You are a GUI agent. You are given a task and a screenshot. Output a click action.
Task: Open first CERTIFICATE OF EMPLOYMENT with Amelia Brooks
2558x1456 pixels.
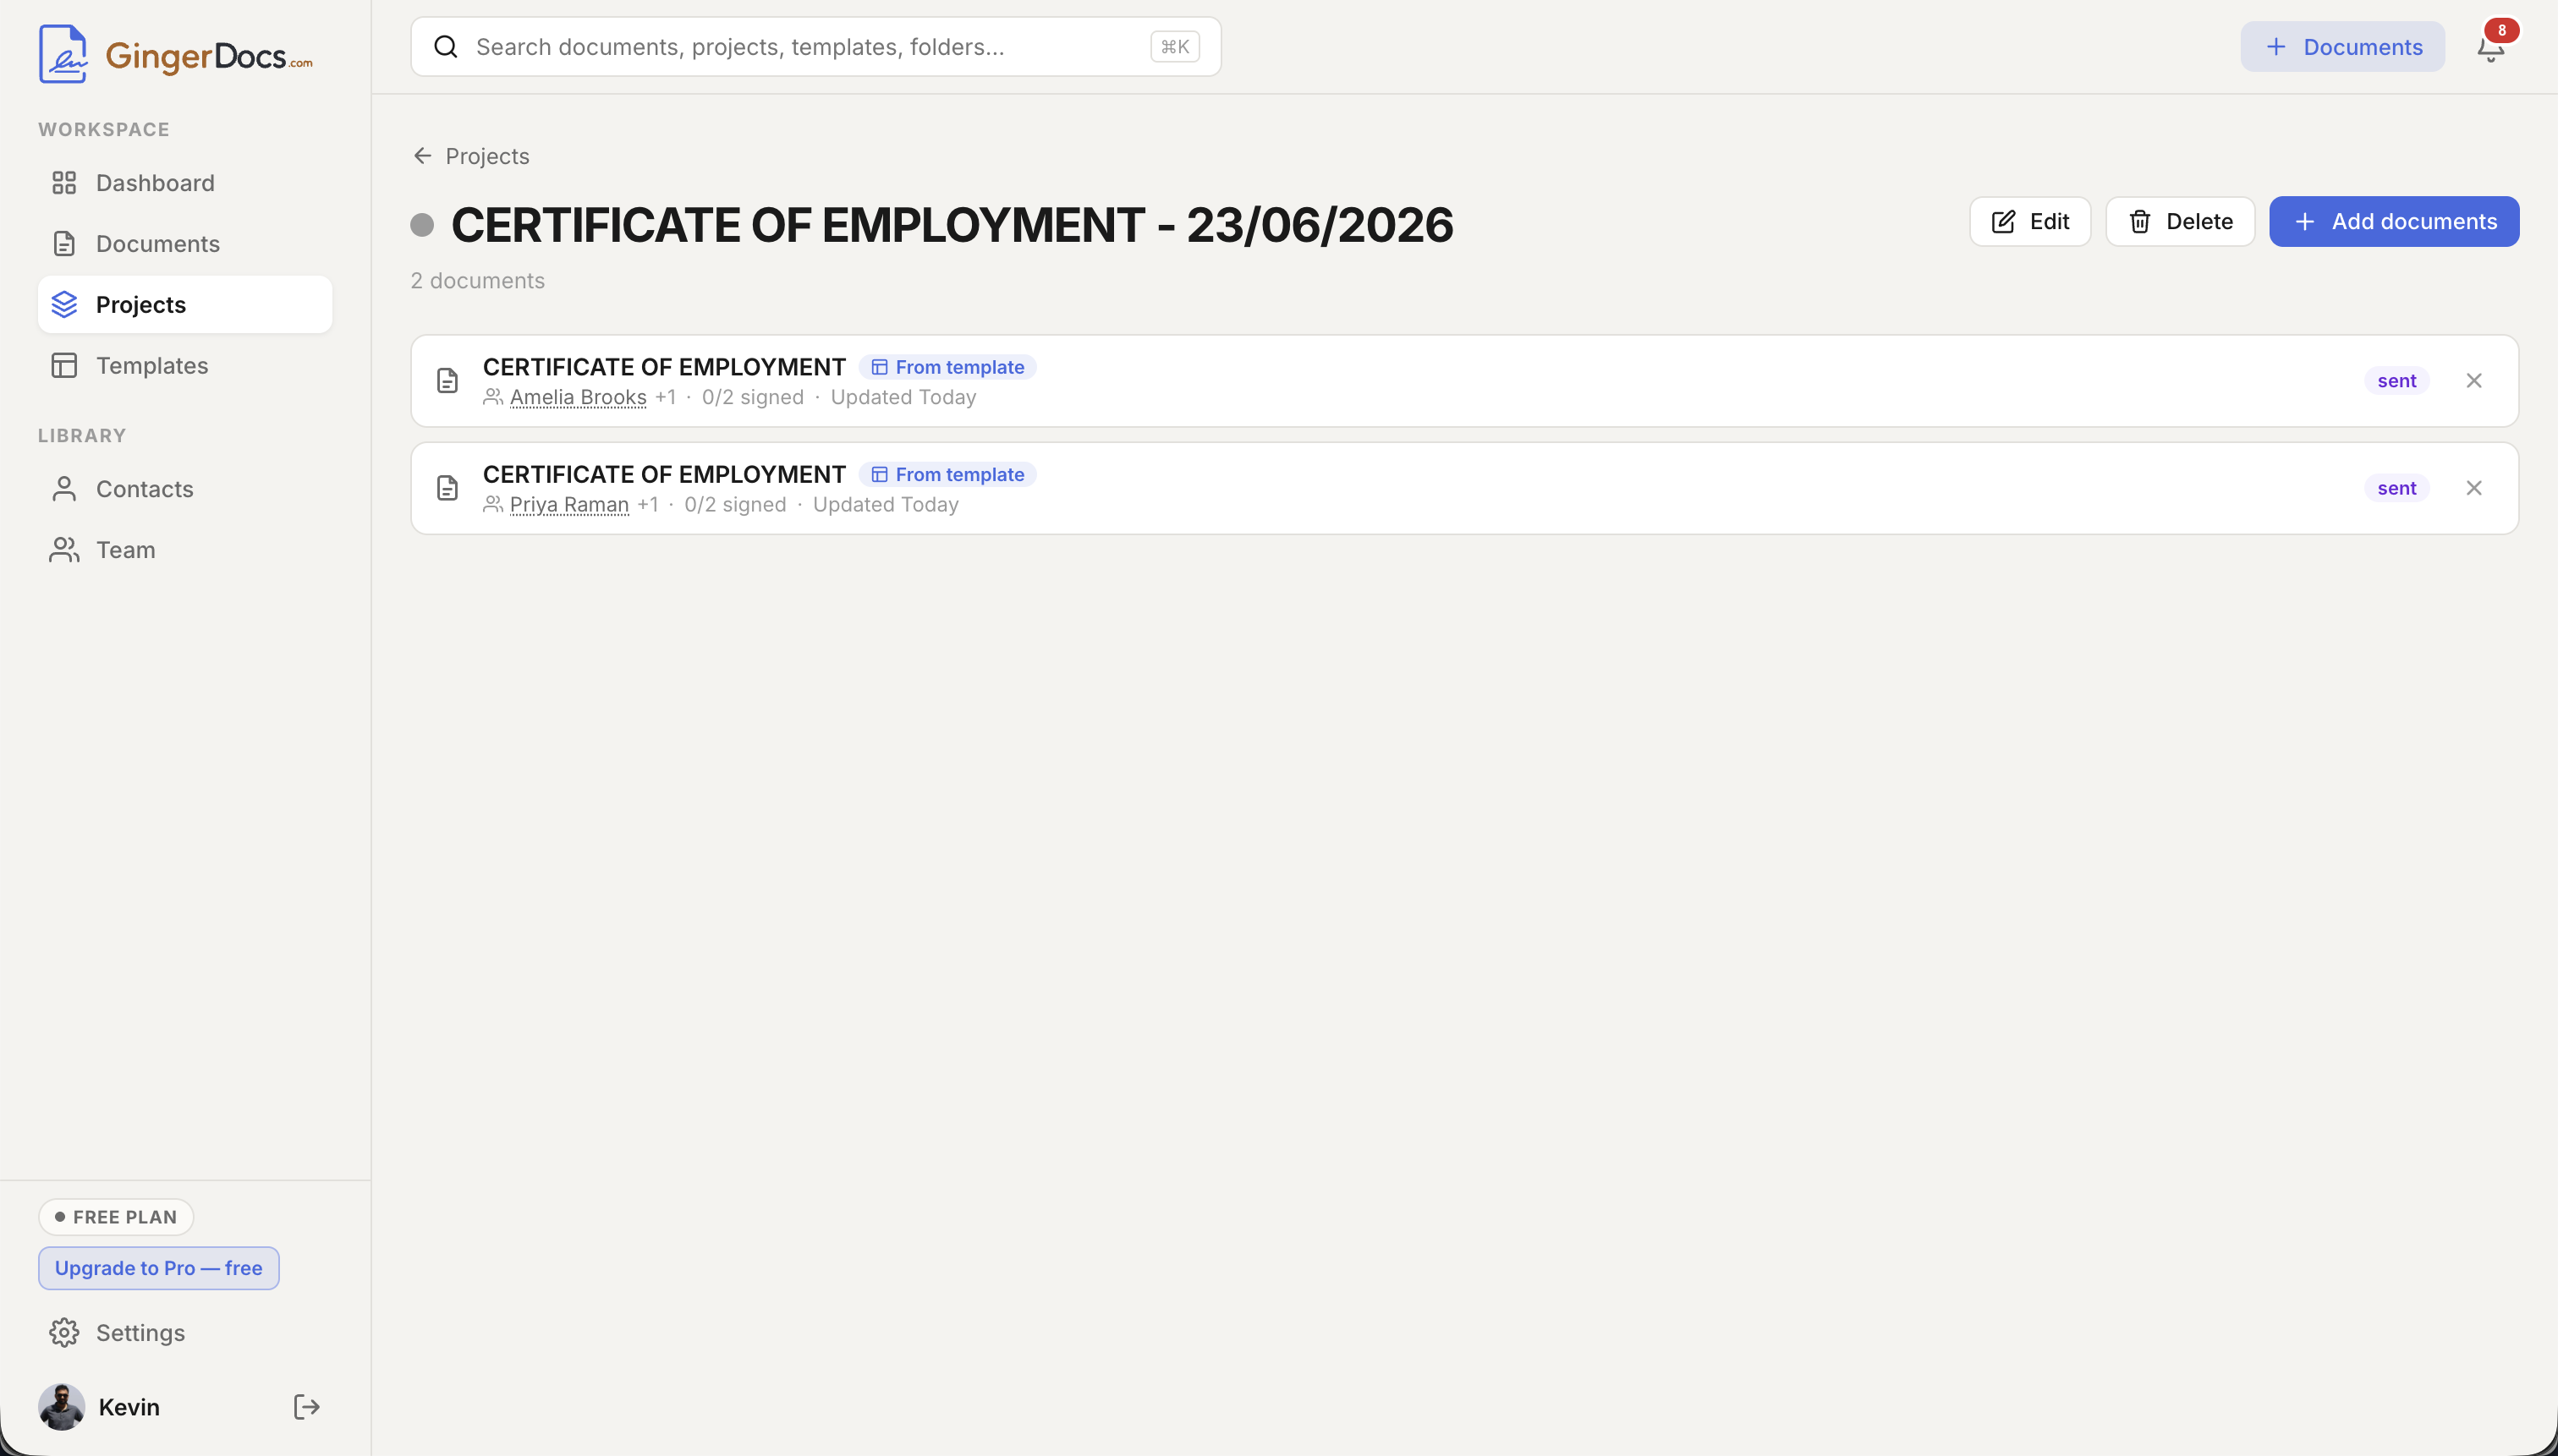(664, 367)
